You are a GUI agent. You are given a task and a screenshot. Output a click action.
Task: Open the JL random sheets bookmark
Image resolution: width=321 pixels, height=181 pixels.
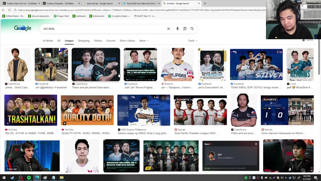pos(119,16)
